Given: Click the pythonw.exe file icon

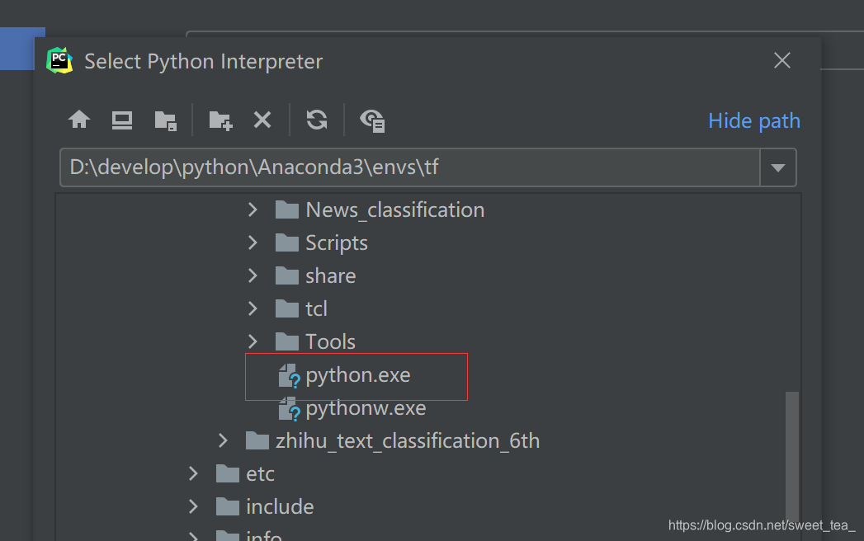Looking at the screenshot, I should pos(289,409).
